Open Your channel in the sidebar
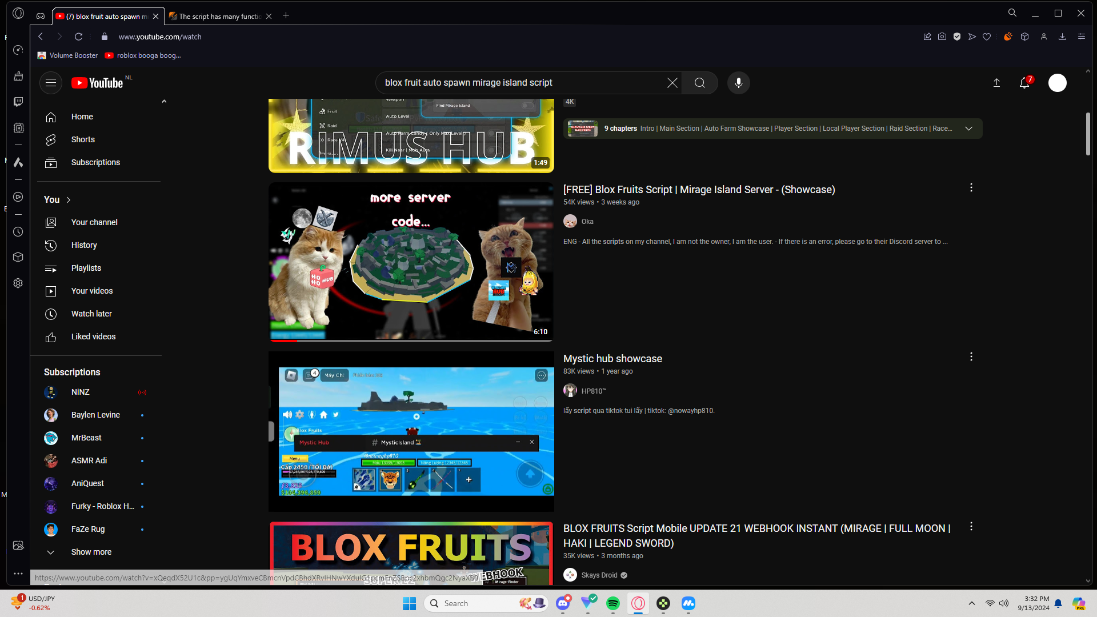This screenshot has height=617, width=1097. [x=94, y=223]
